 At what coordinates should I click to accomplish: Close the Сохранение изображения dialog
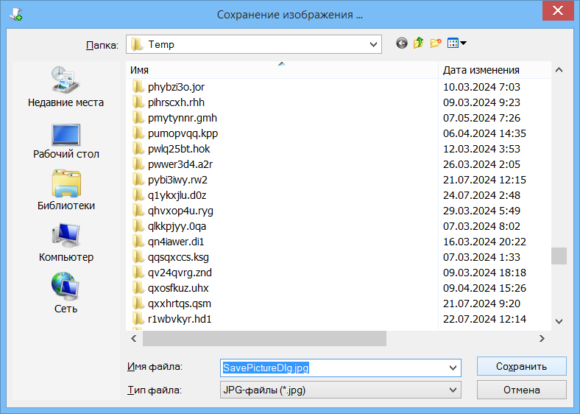pos(558,10)
